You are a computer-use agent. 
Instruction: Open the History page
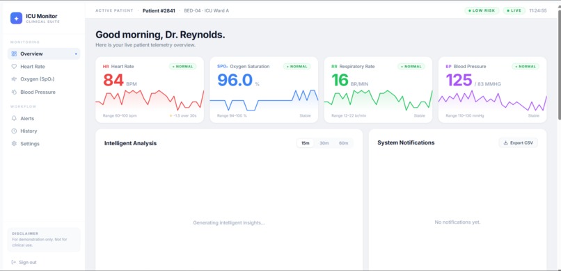tap(44, 131)
